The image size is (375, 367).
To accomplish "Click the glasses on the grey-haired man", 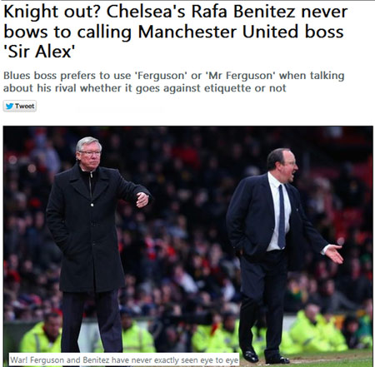I will (89, 153).
